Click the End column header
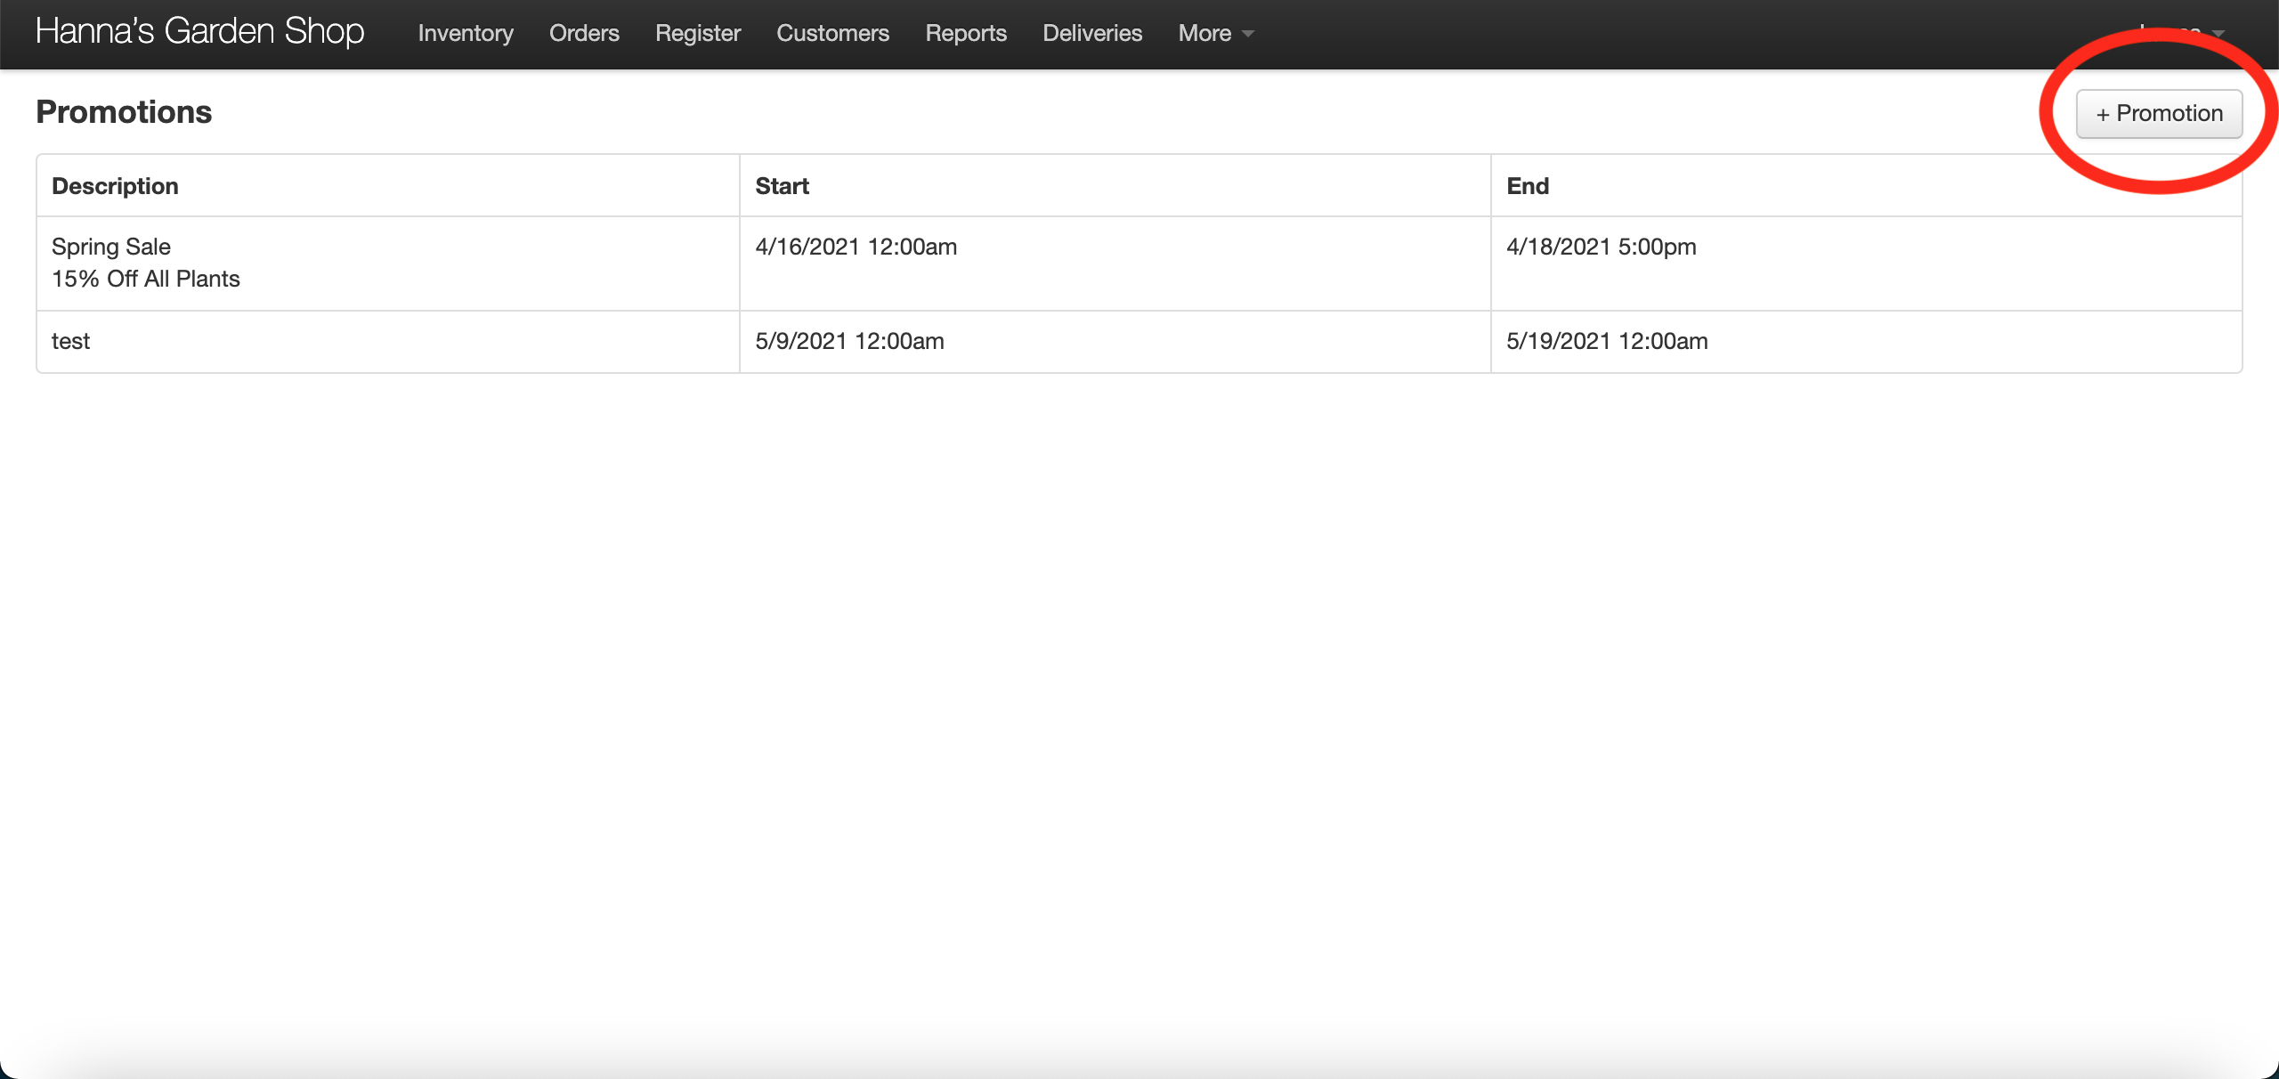 [x=1528, y=186]
